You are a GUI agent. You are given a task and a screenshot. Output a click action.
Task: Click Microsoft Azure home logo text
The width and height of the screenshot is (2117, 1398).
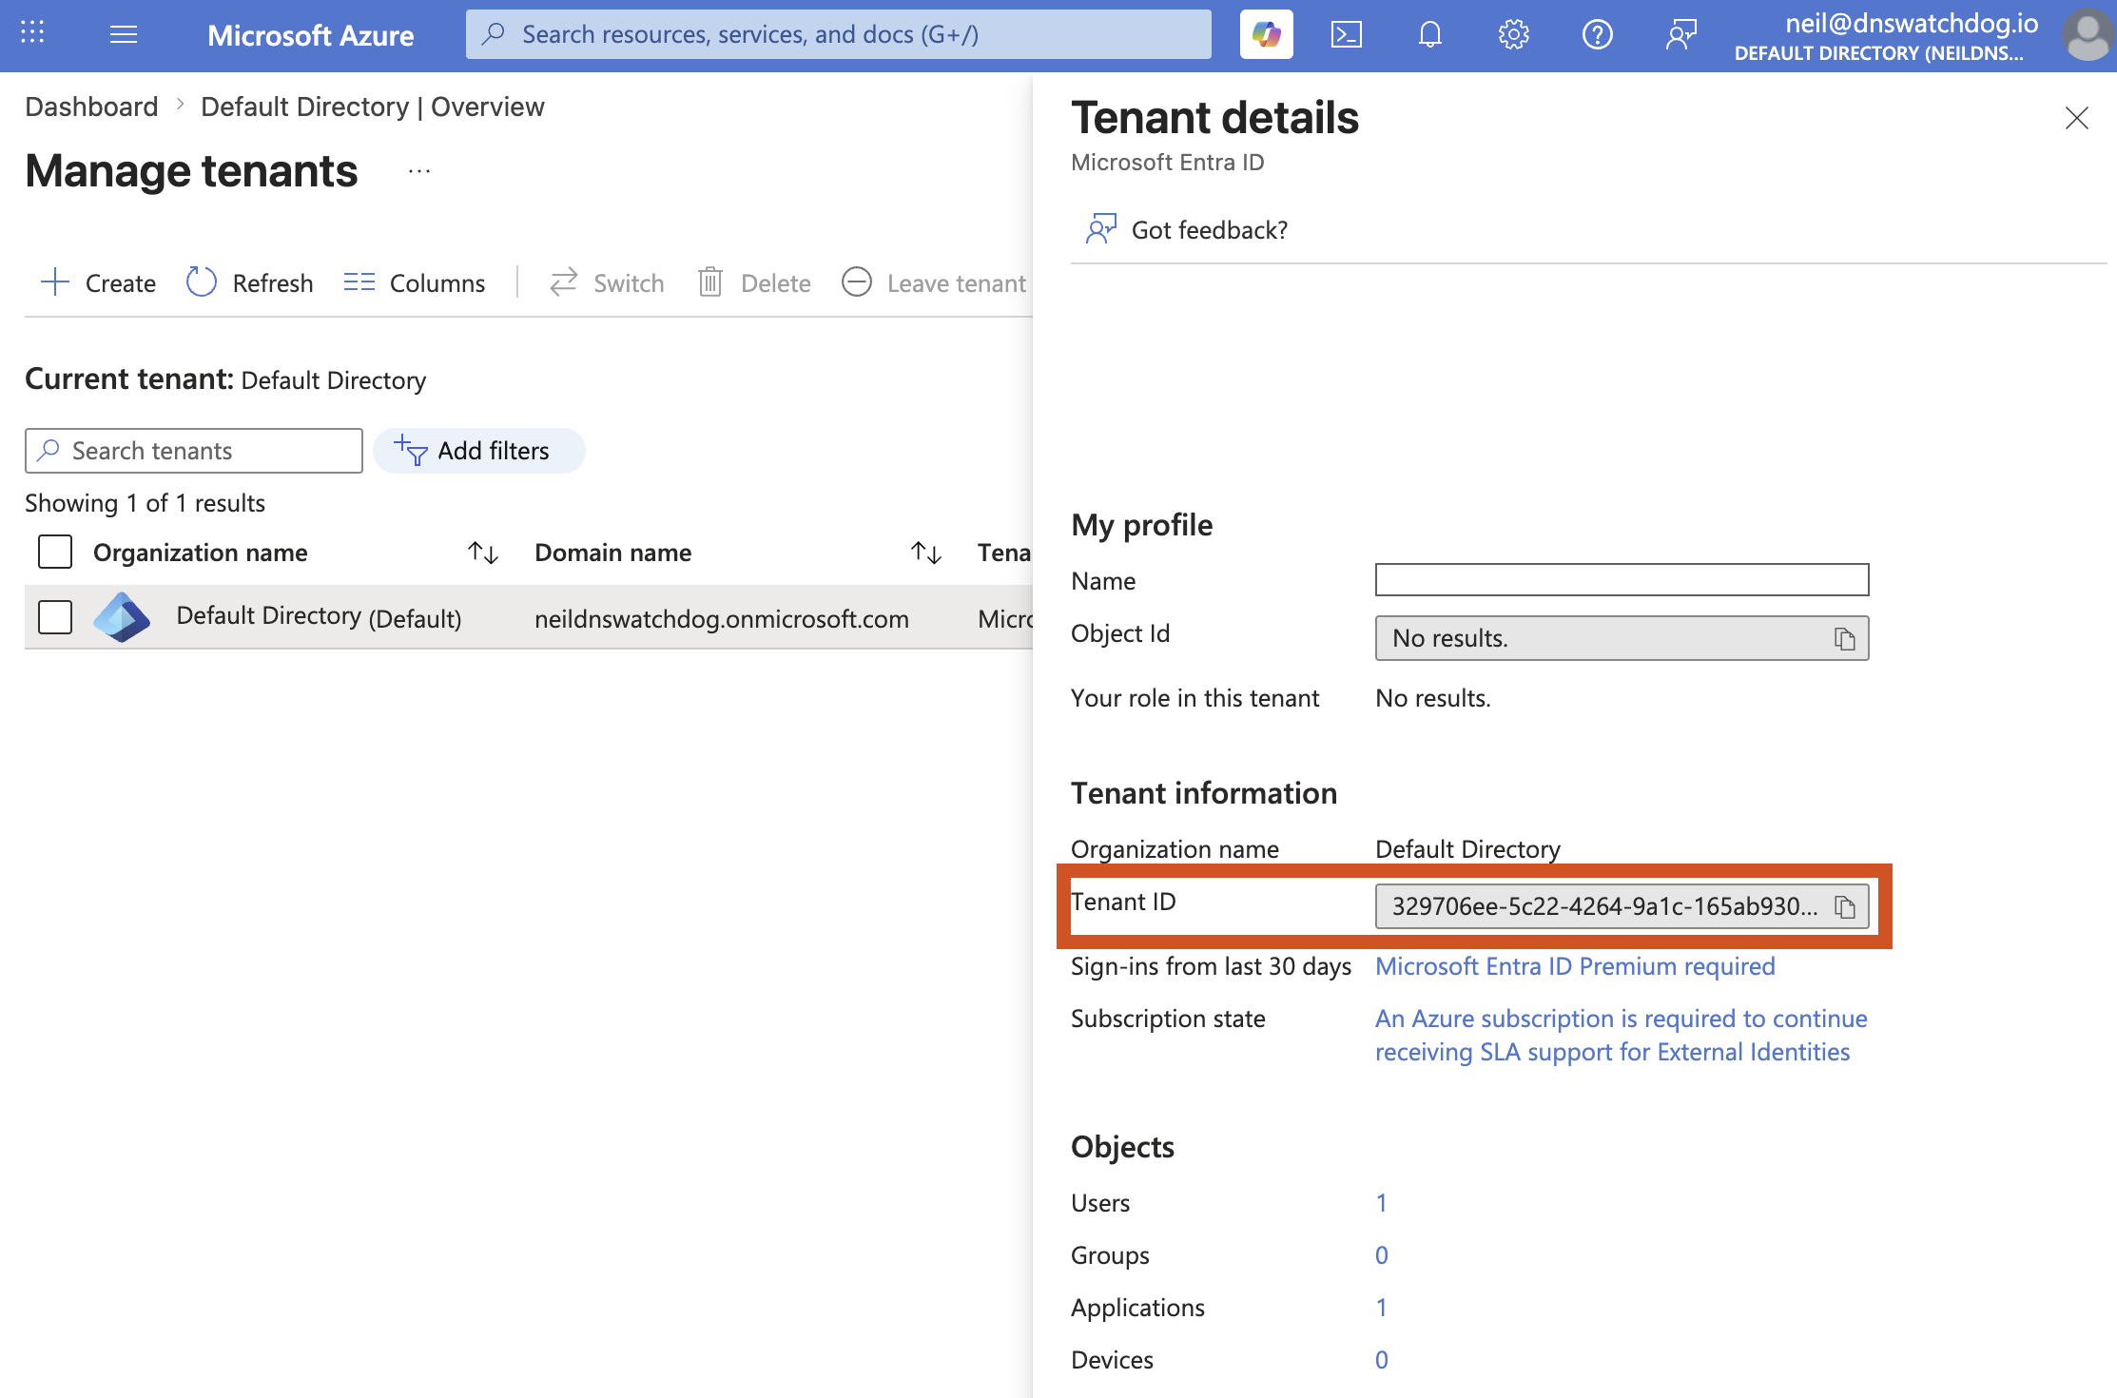pos(310,35)
